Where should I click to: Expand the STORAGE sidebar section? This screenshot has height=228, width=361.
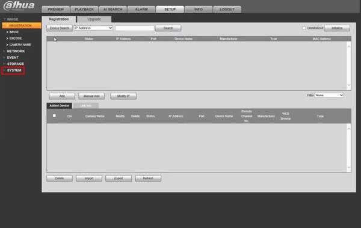pos(15,64)
